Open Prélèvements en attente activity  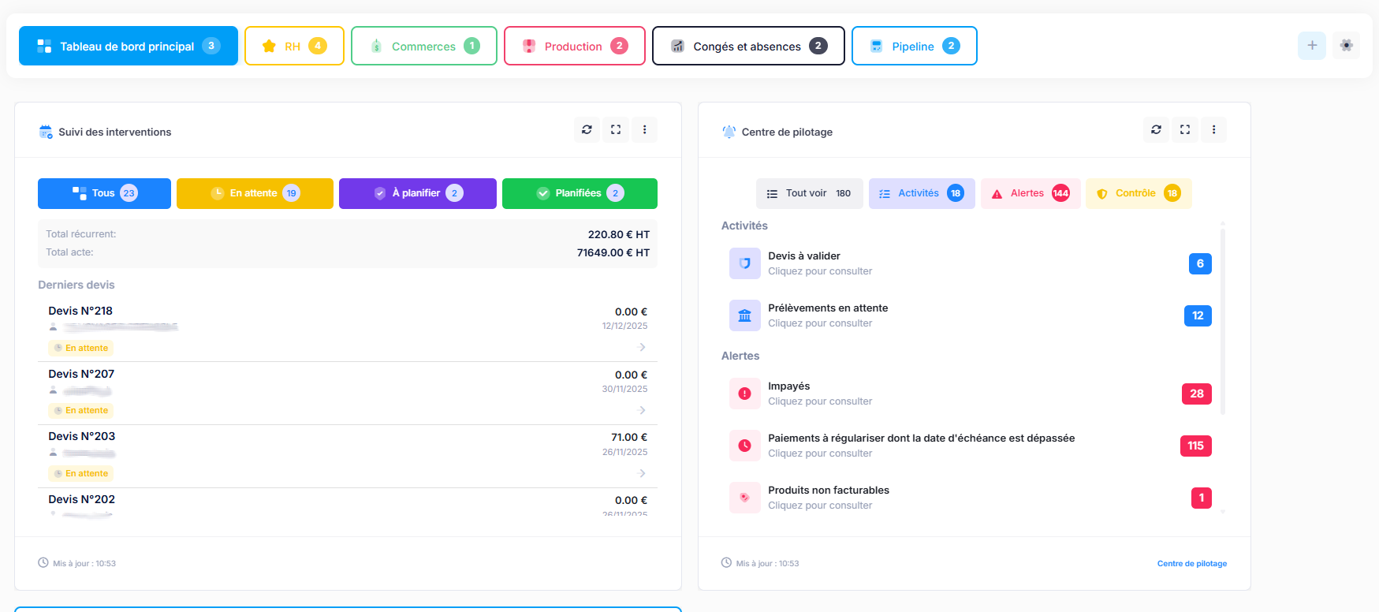970,315
